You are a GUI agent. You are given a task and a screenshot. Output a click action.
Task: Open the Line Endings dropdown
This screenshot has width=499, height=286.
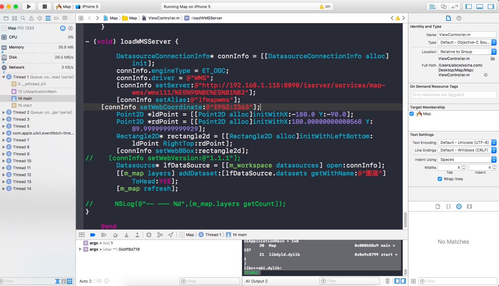[x=467, y=150]
